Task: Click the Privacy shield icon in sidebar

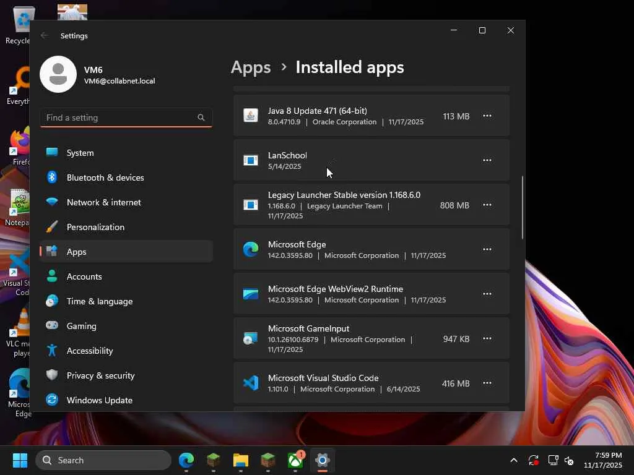Action: pos(52,375)
